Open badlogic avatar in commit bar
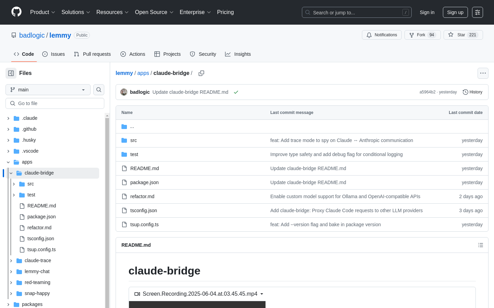 click(124, 92)
